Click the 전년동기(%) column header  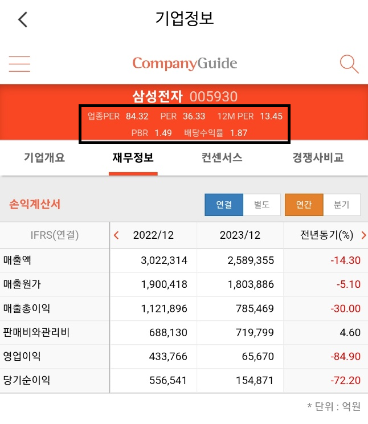(x=326, y=235)
